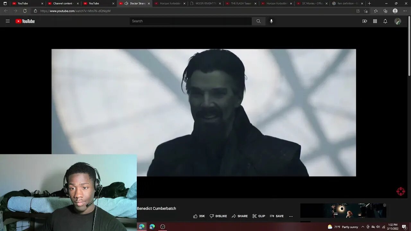
Task: Click the magnifier search button
Action: (258, 21)
